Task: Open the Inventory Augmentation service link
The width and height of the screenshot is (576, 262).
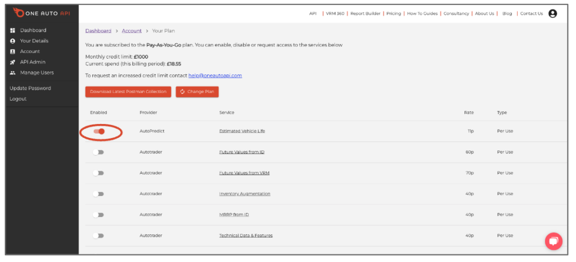Action: click(x=245, y=194)
